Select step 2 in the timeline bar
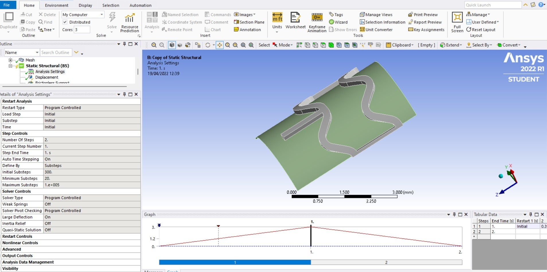Viewport: 547px width, 272px height. point(386,262)
